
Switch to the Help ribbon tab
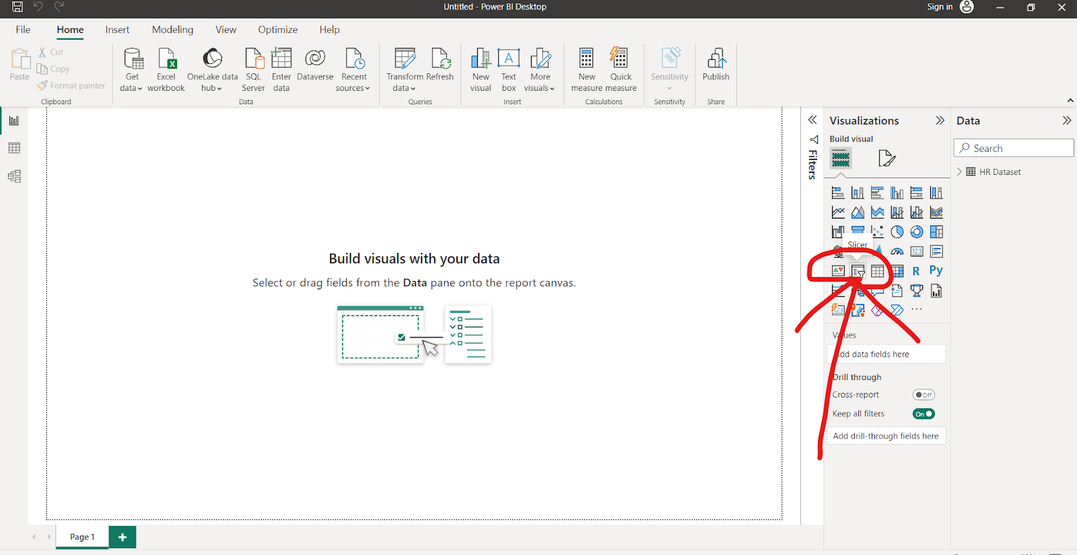pyautogui.click(x=330, y=30)
